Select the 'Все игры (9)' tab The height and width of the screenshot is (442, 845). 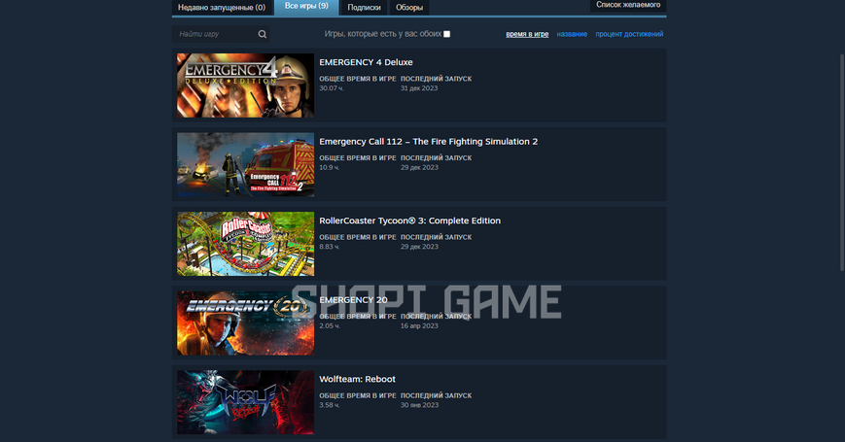click(x=306, y=7)
